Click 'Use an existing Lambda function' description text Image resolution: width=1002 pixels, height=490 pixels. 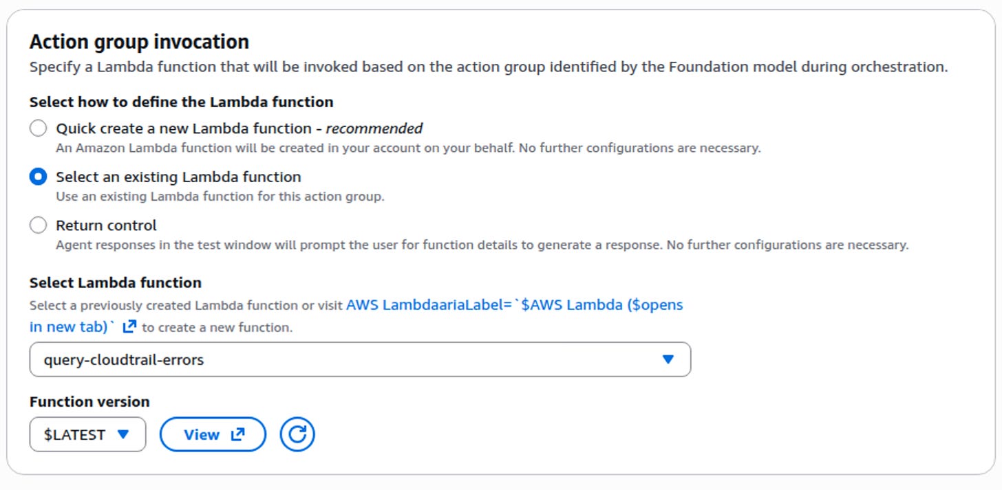(x=220, y=197)
